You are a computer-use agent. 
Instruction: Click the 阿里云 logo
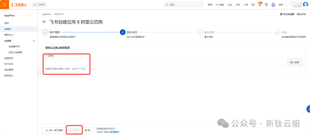coord(19,5)
